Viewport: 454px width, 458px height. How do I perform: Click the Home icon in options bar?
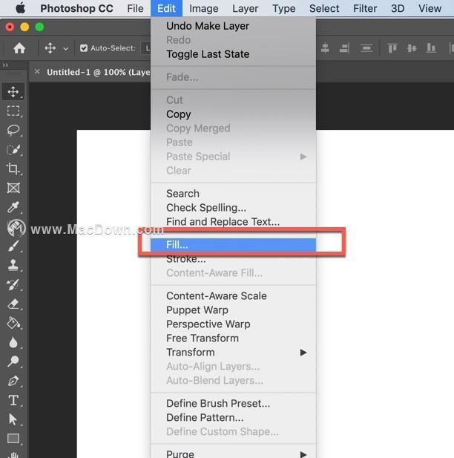[19, 48]
